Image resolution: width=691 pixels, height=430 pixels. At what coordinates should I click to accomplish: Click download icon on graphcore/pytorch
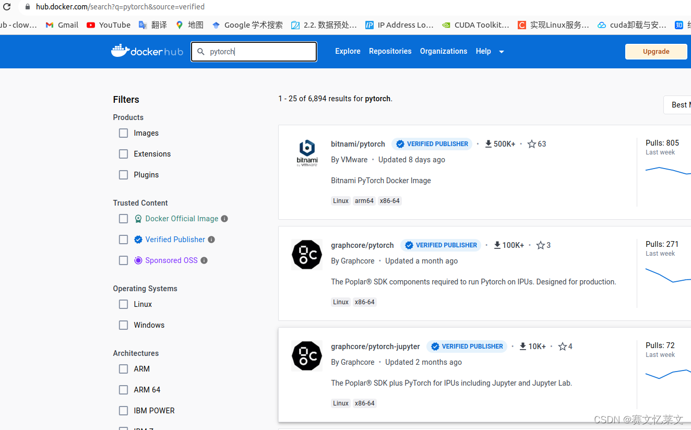(x=497, y=245)
